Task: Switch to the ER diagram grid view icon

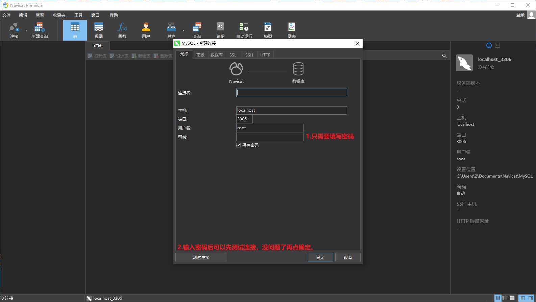Action: 512,298
